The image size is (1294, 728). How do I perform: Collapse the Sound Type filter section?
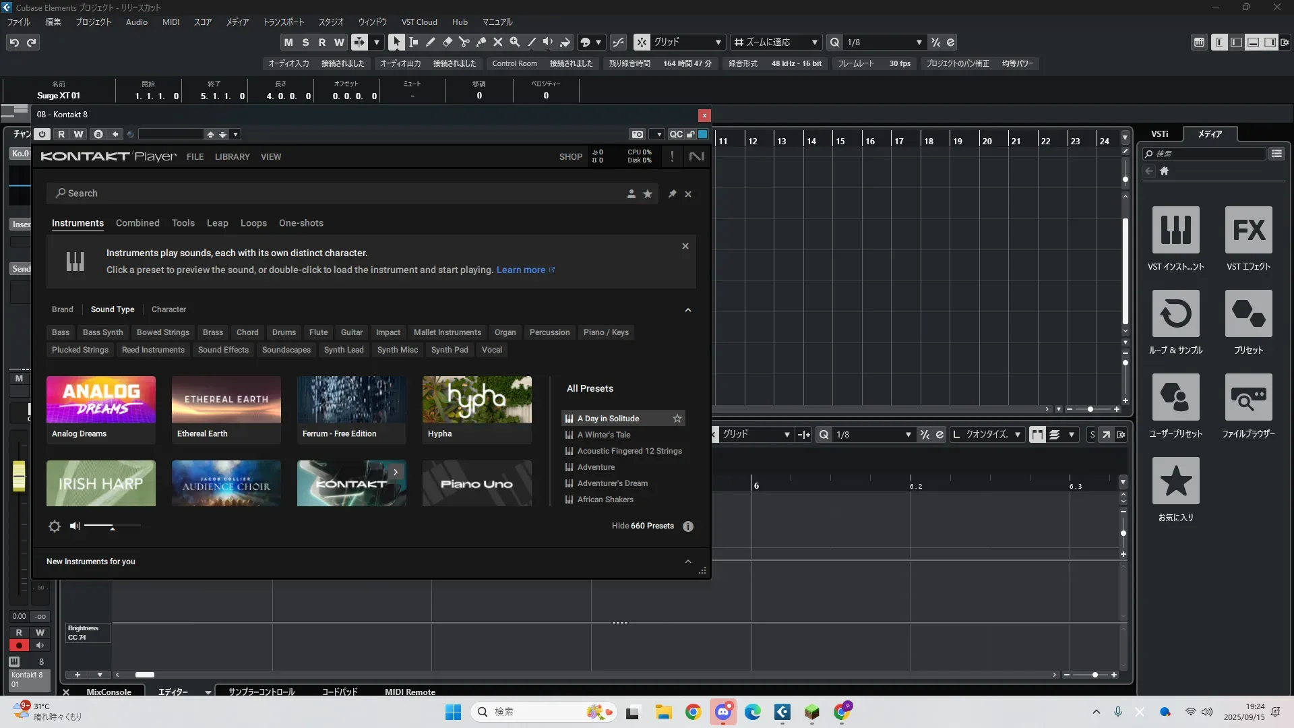click(x=688, y=310)
